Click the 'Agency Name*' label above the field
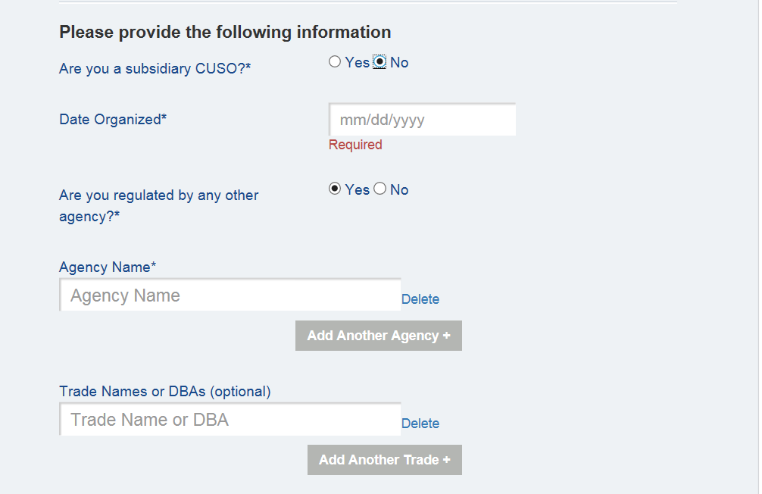Screen dimensions: 762x494 coord(108,267)
